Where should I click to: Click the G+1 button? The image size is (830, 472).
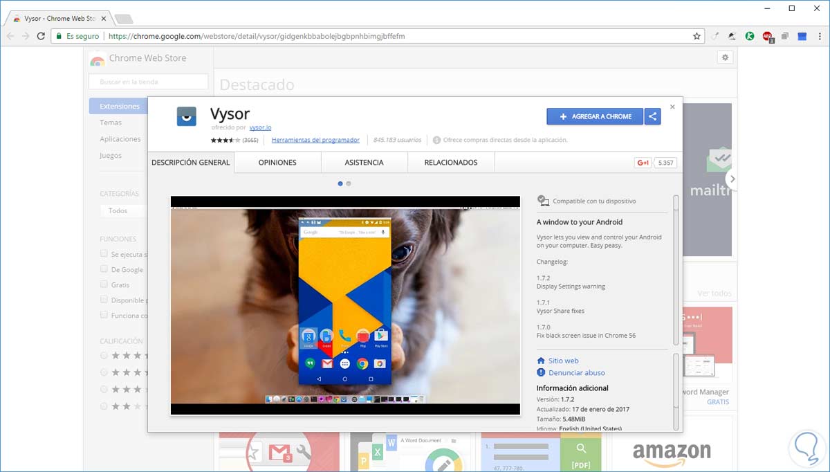643,163
